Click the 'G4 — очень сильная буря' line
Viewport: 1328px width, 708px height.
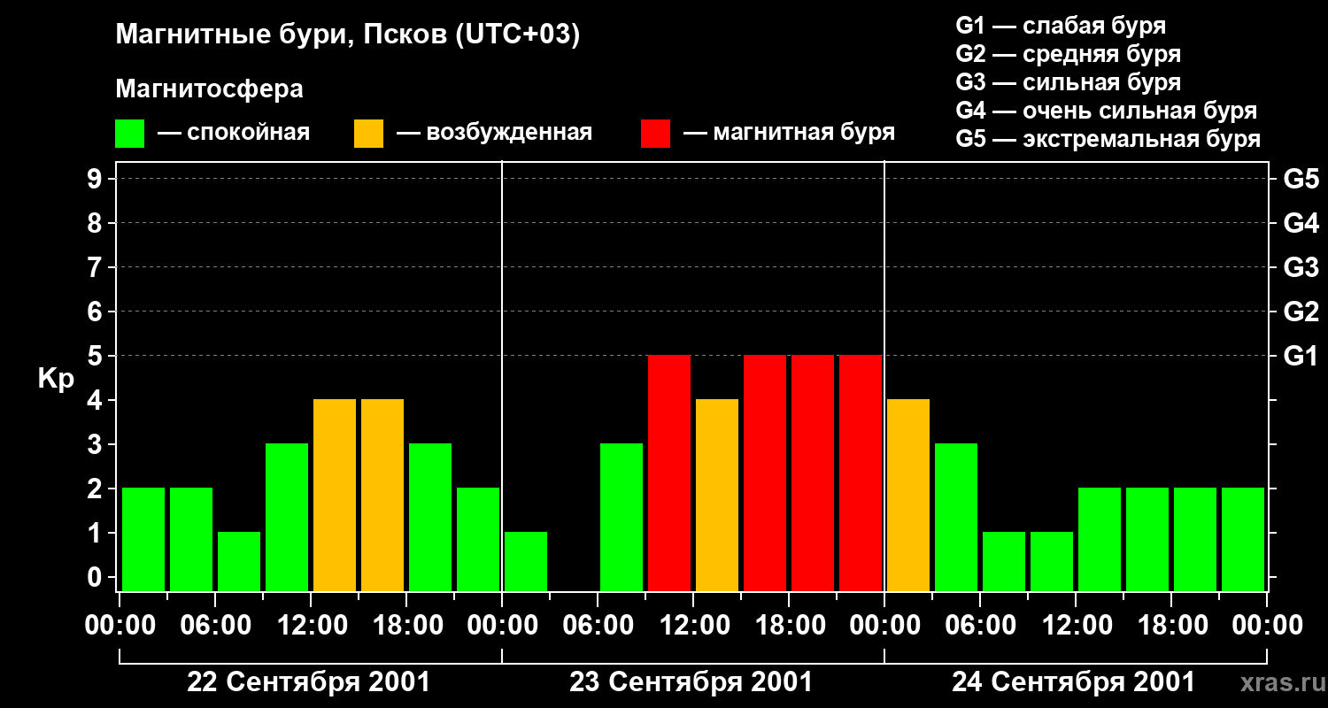coord(1107,111)
